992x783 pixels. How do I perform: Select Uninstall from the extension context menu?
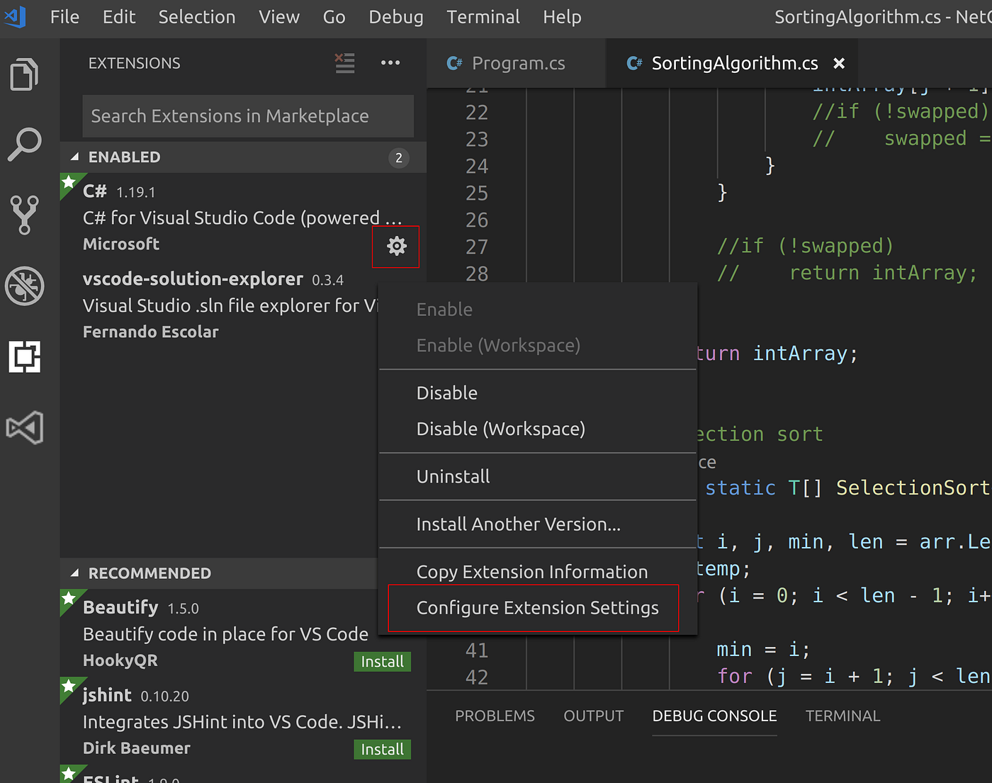pos(453,476)
